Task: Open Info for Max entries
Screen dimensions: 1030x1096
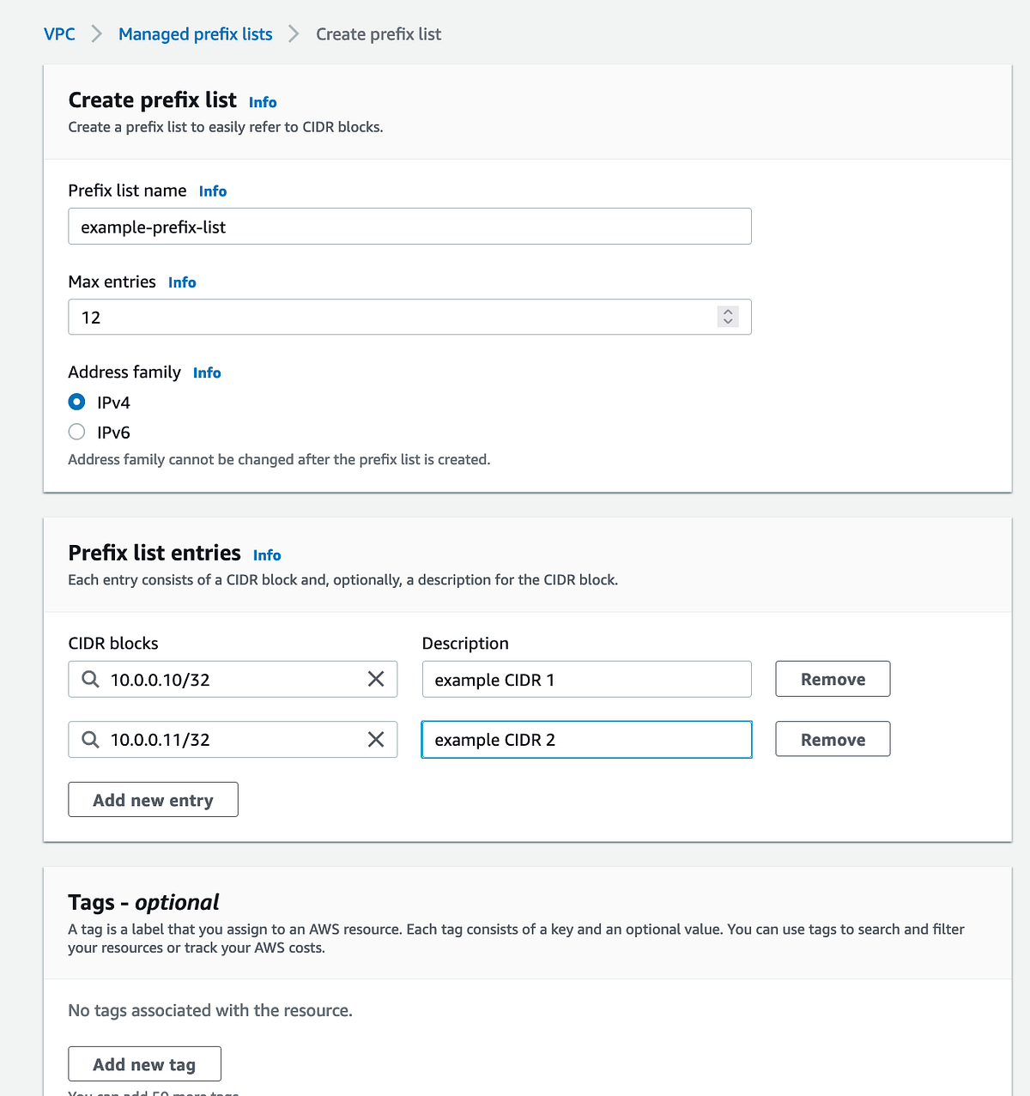Action: (x=182, y=282)
